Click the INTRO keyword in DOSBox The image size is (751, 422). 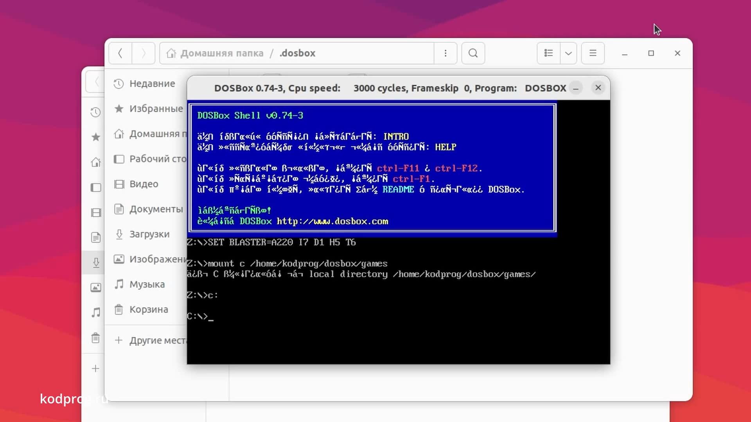[396, 137]
